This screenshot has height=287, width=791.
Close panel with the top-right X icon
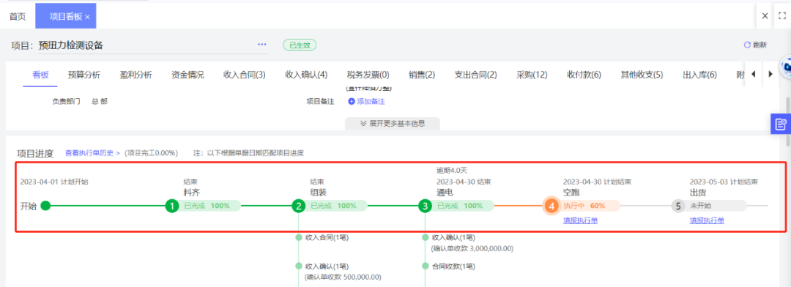765,16
